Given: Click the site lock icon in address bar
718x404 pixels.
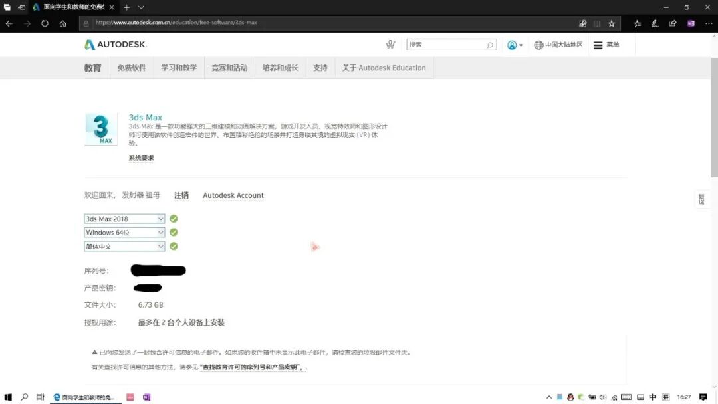Looking at the screenshot, I should [86, 23].
